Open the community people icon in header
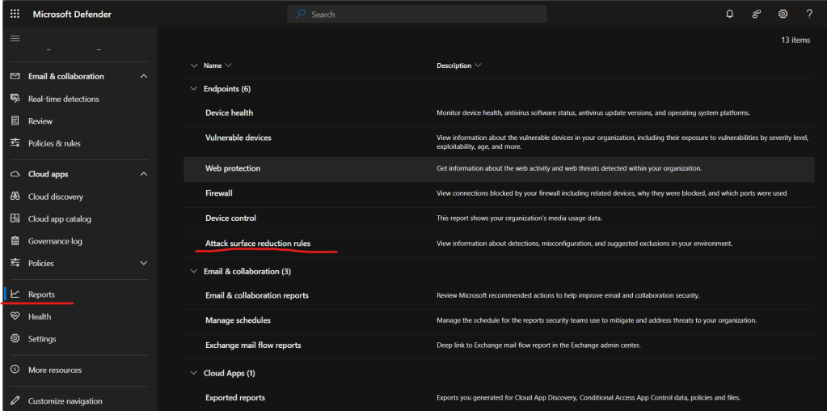827x411 pixels. (x=757, y=14)
